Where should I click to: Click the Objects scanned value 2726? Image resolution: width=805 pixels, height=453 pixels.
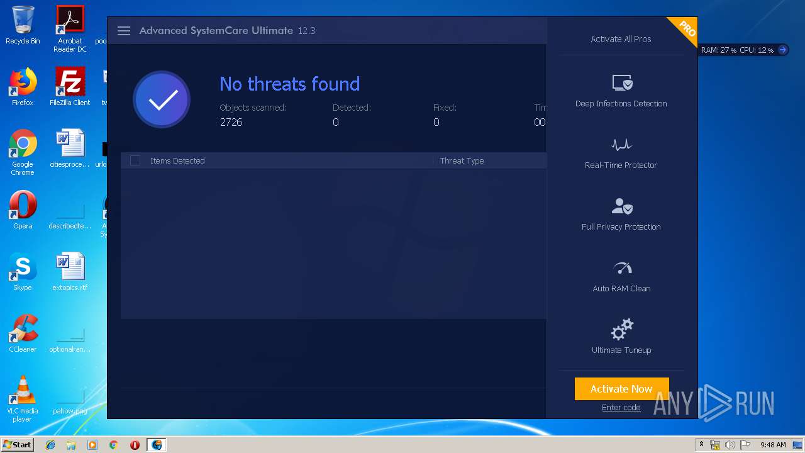231,122
